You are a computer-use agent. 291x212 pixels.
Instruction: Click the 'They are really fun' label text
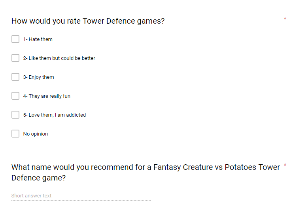[x=49, y=96]
